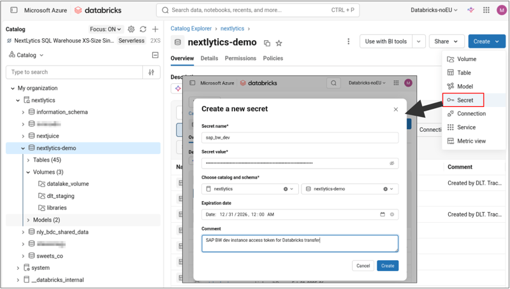Open catalog search filter options
This screenshot has height=289, width=510.
click(151, 72)
